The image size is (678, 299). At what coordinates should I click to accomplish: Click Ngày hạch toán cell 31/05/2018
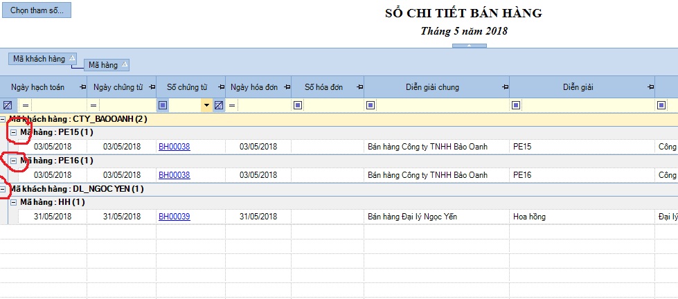click(53, 217)
